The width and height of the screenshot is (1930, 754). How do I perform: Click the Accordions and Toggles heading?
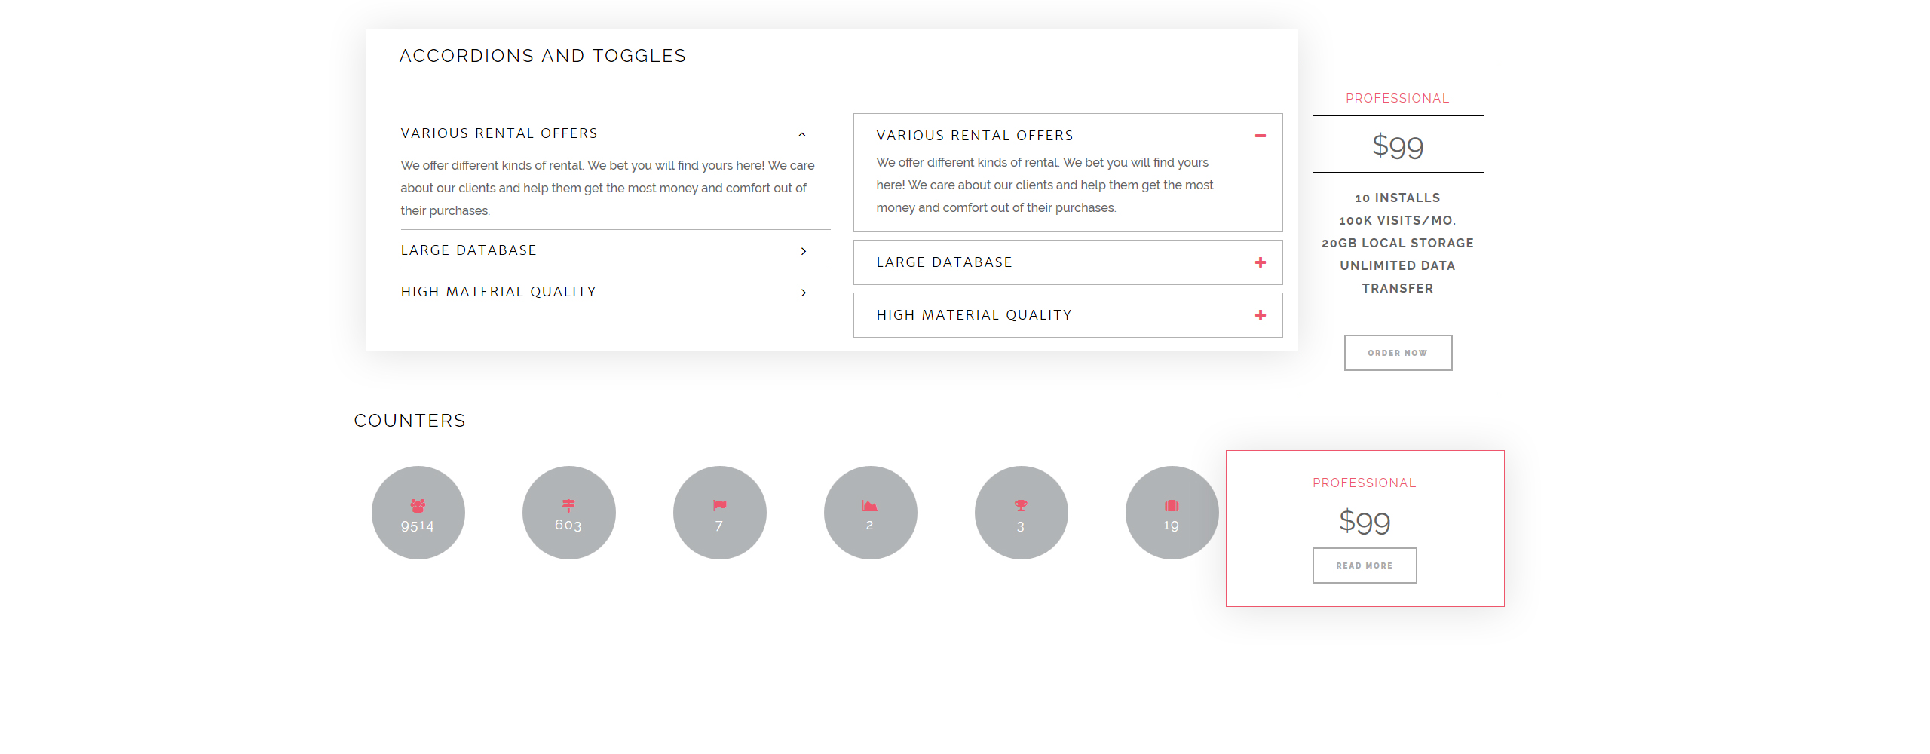pos(543,56)
